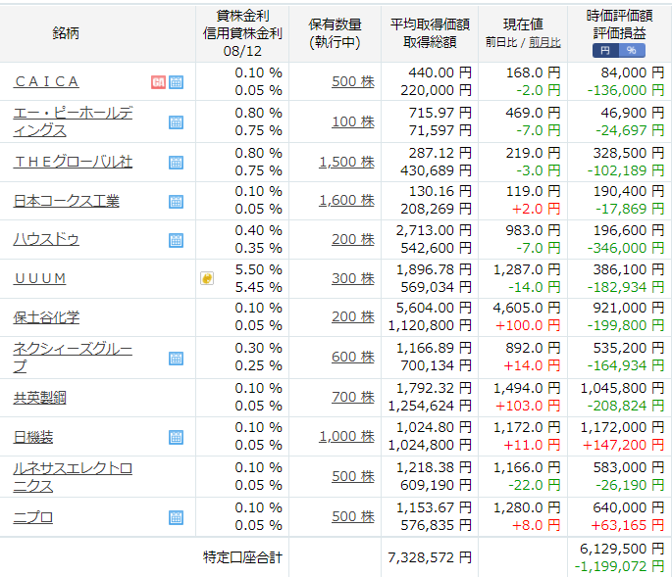Image resolution: width=672 pixels, height=577 pixels.
Task: Open 共英製鋼 stock link
Action: pos(39,398)
